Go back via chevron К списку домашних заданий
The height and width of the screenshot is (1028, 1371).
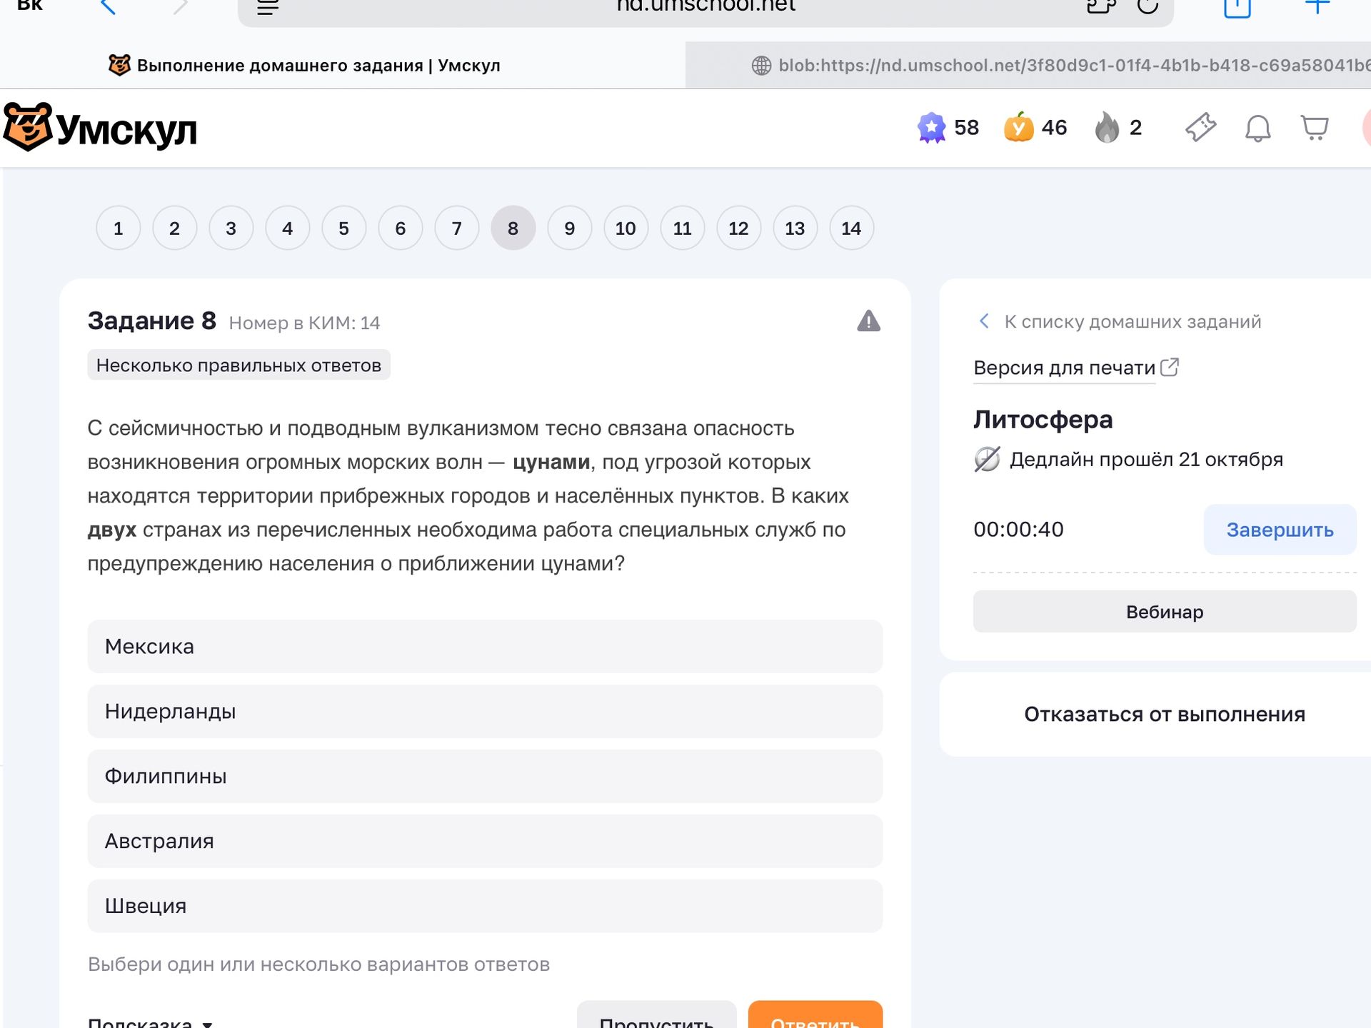(984, 321)
